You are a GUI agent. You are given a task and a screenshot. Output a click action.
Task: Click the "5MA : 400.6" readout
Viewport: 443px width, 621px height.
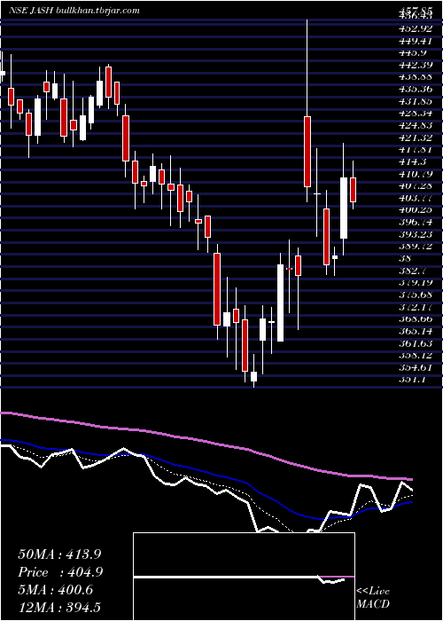(55, 590)
